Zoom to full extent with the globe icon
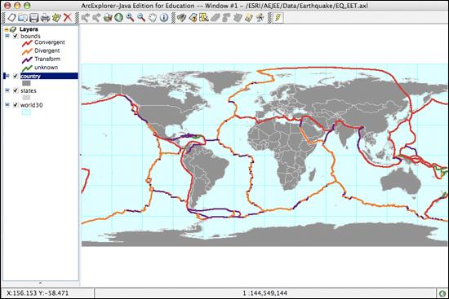Image resolution: width=449 pixels, height=299 pixels. click(x=118, y=18)
